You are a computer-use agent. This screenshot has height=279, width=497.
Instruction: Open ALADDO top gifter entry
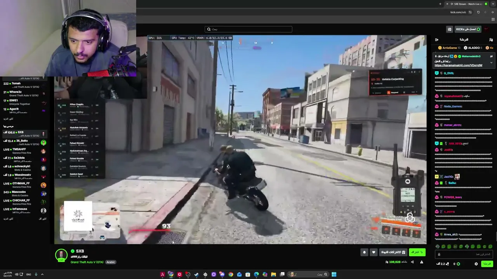coord(473,48)
